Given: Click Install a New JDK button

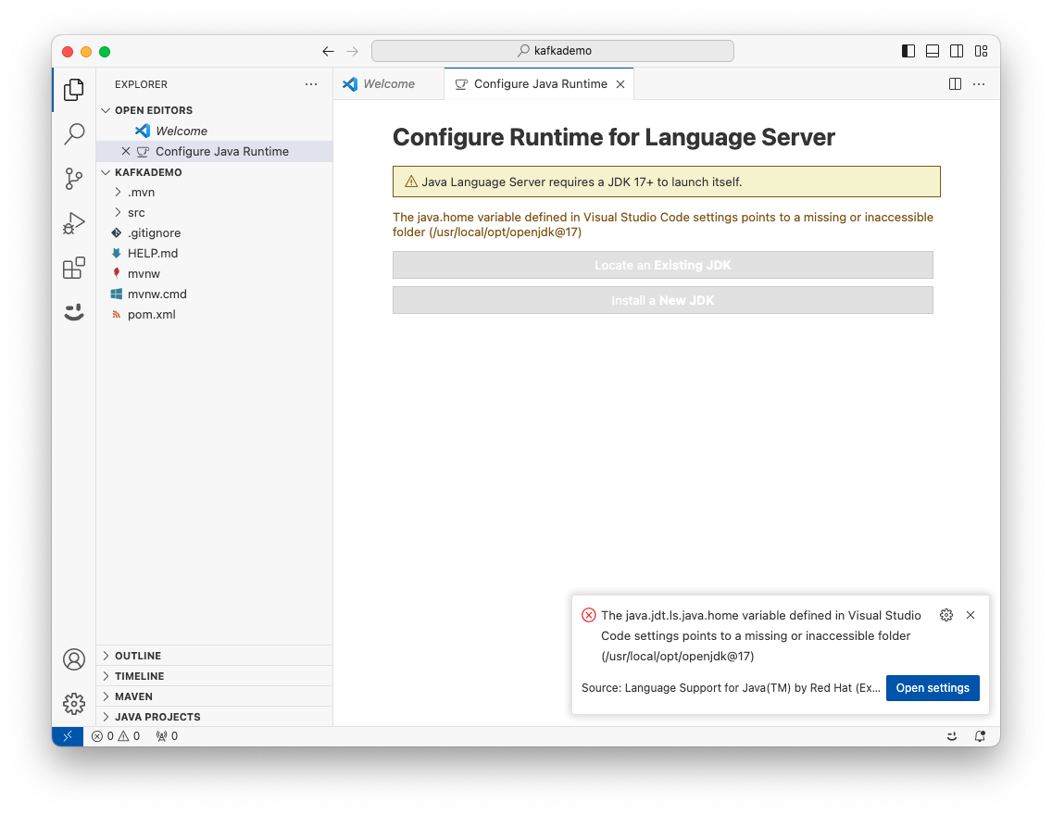Looking at the screenshot, I should (x=663, y=300).
